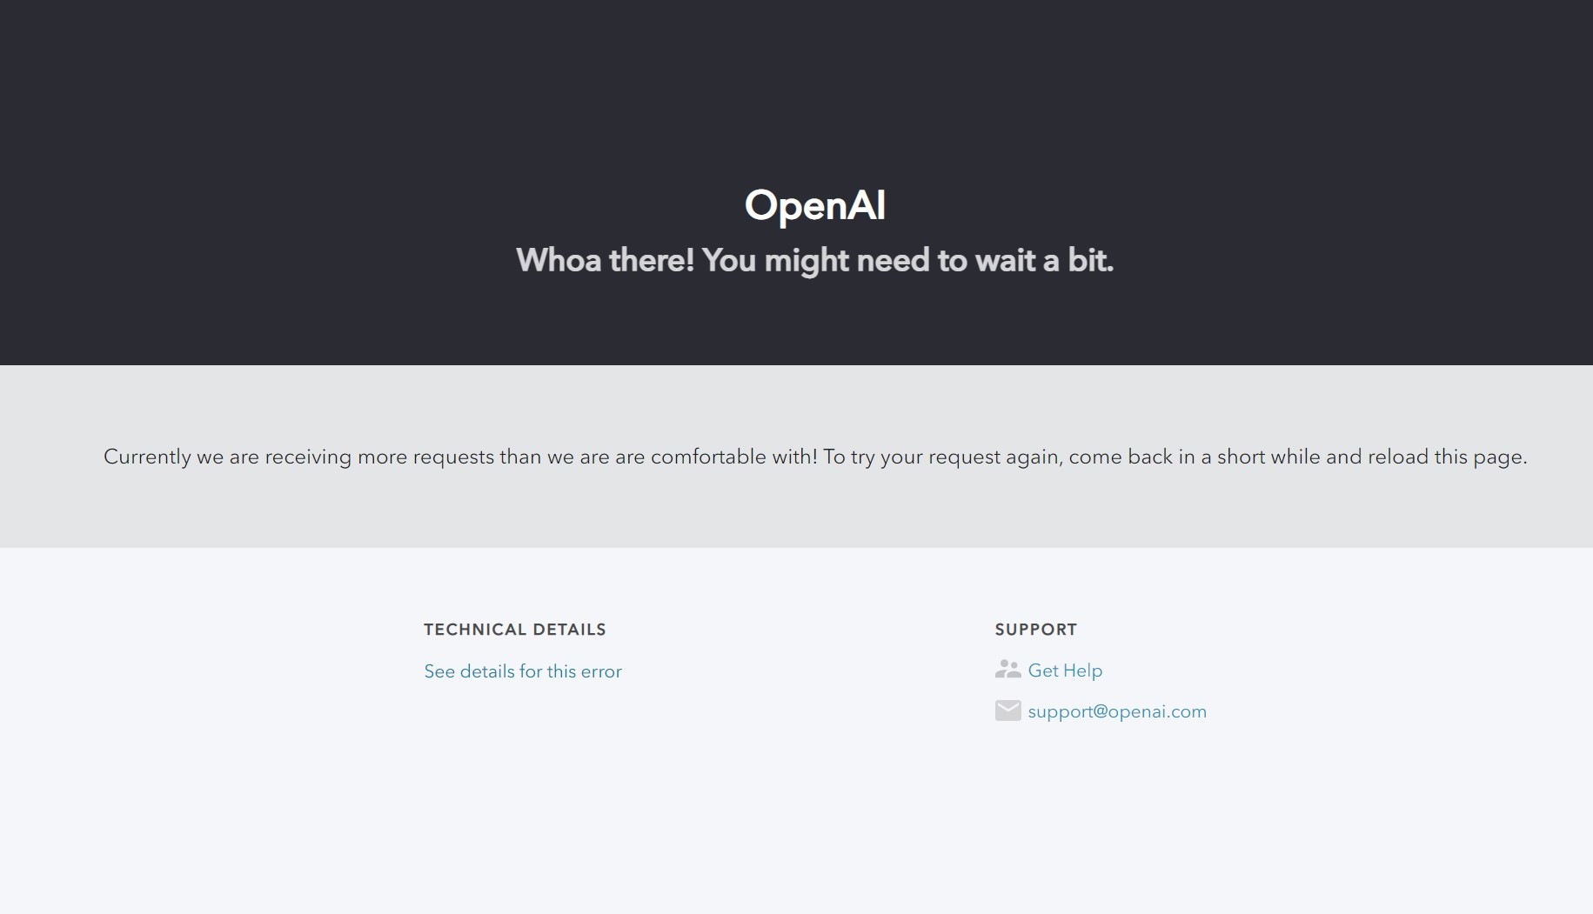Click the envelope icon beside support email
This screenshot has width=1593, height=914.
(1007, 711)
